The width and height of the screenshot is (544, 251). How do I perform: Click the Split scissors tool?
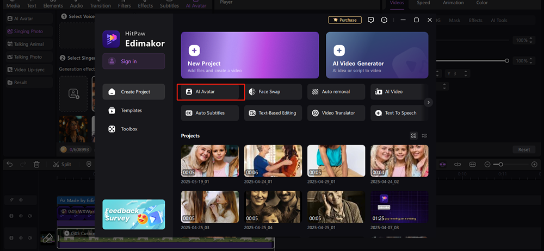click(62, 164)
